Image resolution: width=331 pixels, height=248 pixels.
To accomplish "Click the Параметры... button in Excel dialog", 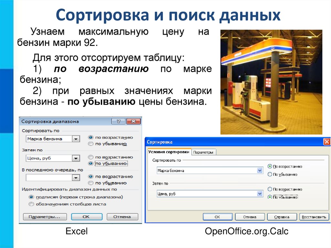I will click(45, 217).
